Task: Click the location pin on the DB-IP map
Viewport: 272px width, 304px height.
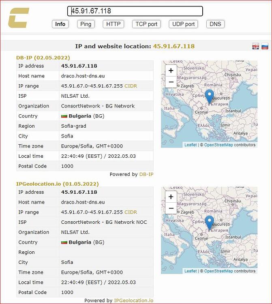Action: coord(210,96)
